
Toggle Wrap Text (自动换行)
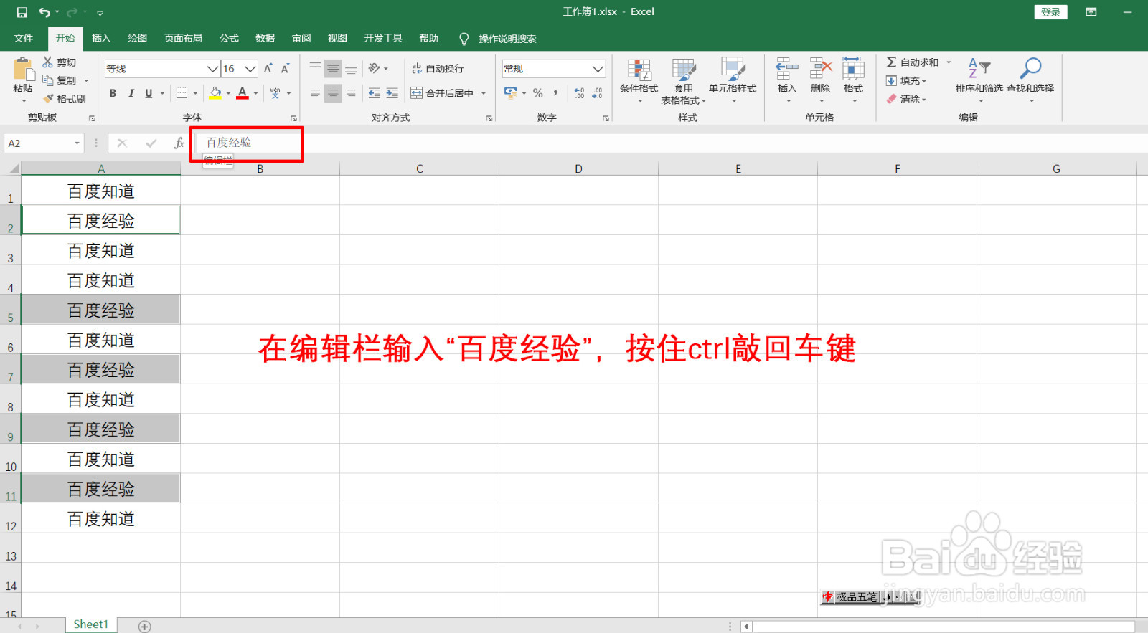pos(438,69)
